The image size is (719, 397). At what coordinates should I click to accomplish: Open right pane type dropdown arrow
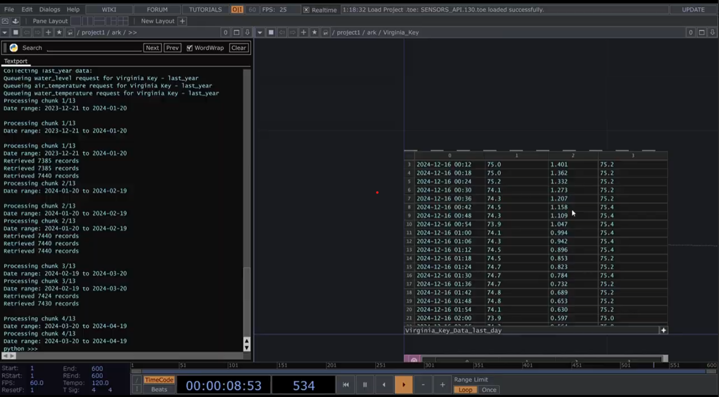pos(260,32)
